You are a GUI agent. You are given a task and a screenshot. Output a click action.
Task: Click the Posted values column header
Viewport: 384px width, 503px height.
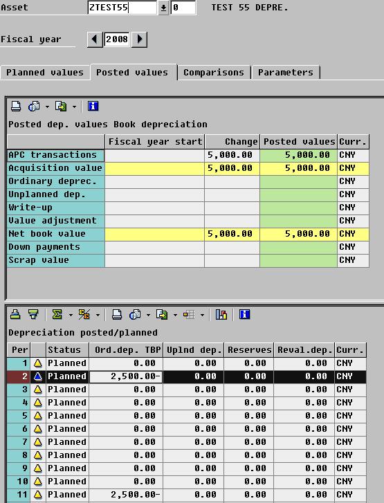click(299, 142)
